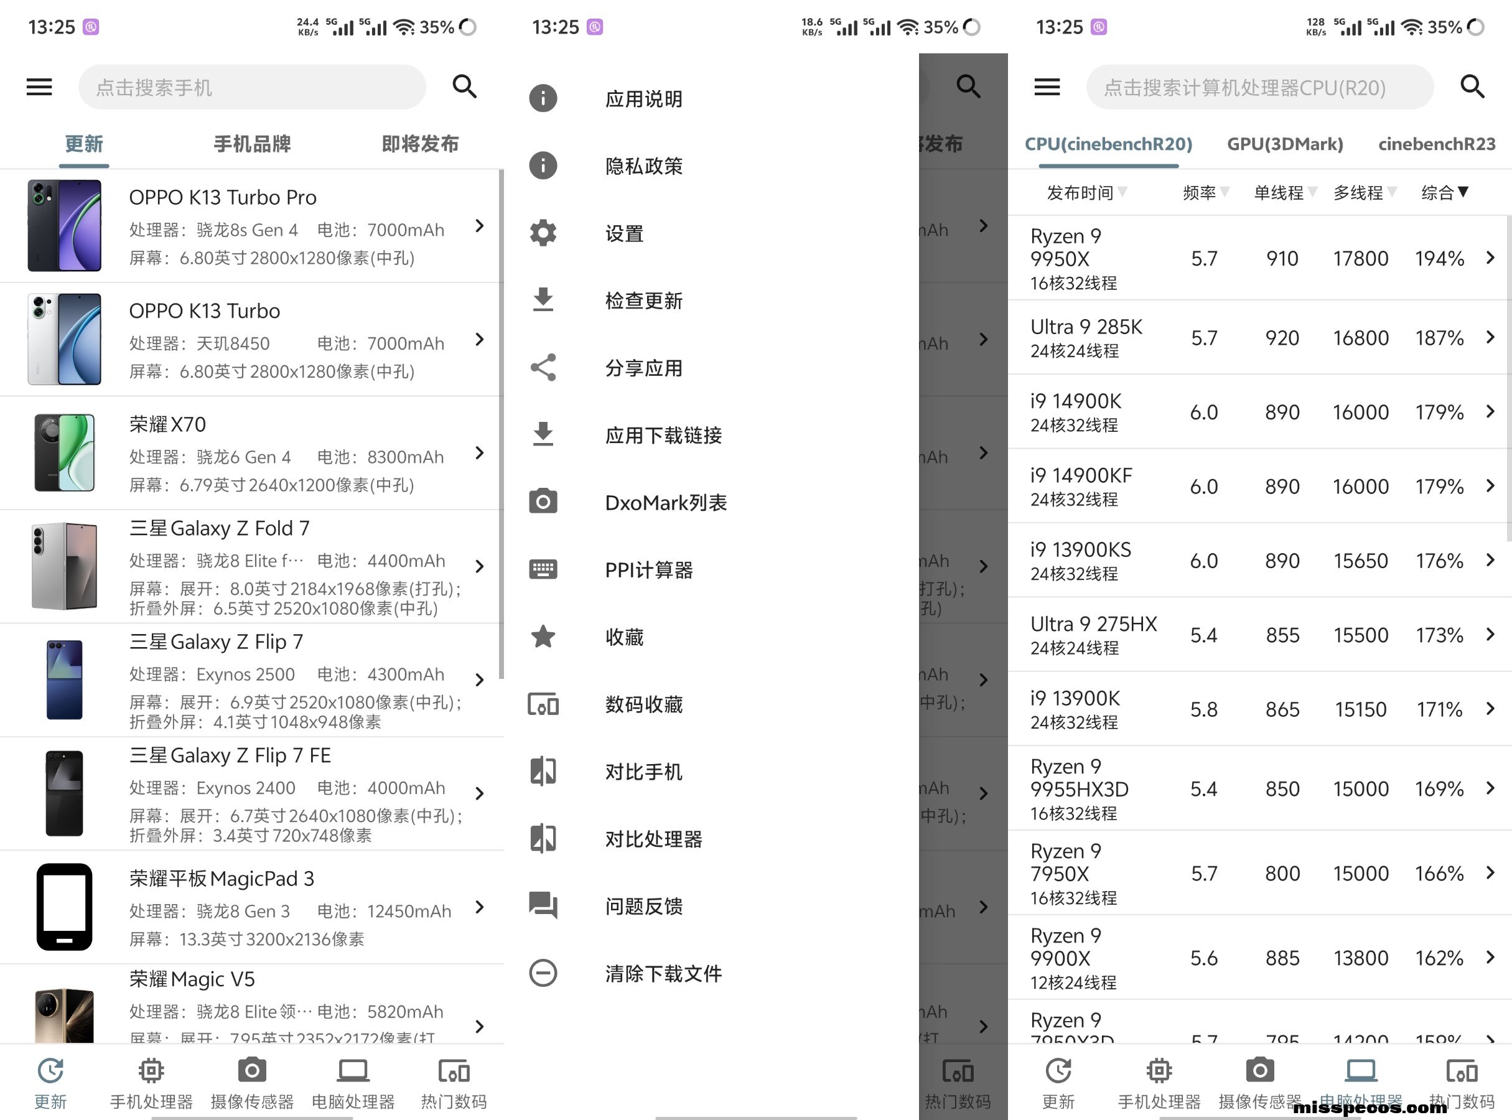Open 收藏 star icon
The width and height of the screenshot is (1512, 1120).
[543, 637]
